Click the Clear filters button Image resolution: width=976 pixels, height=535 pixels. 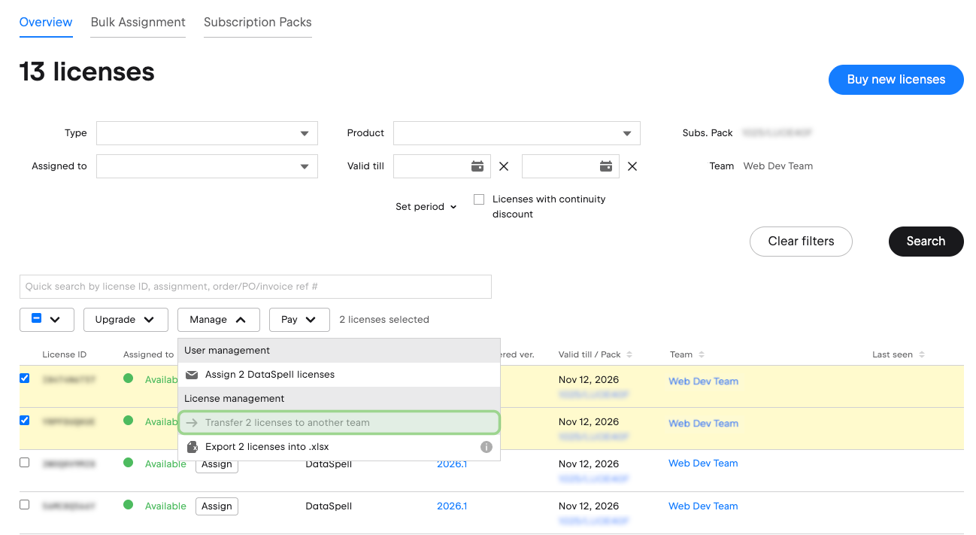pos(801,241)
